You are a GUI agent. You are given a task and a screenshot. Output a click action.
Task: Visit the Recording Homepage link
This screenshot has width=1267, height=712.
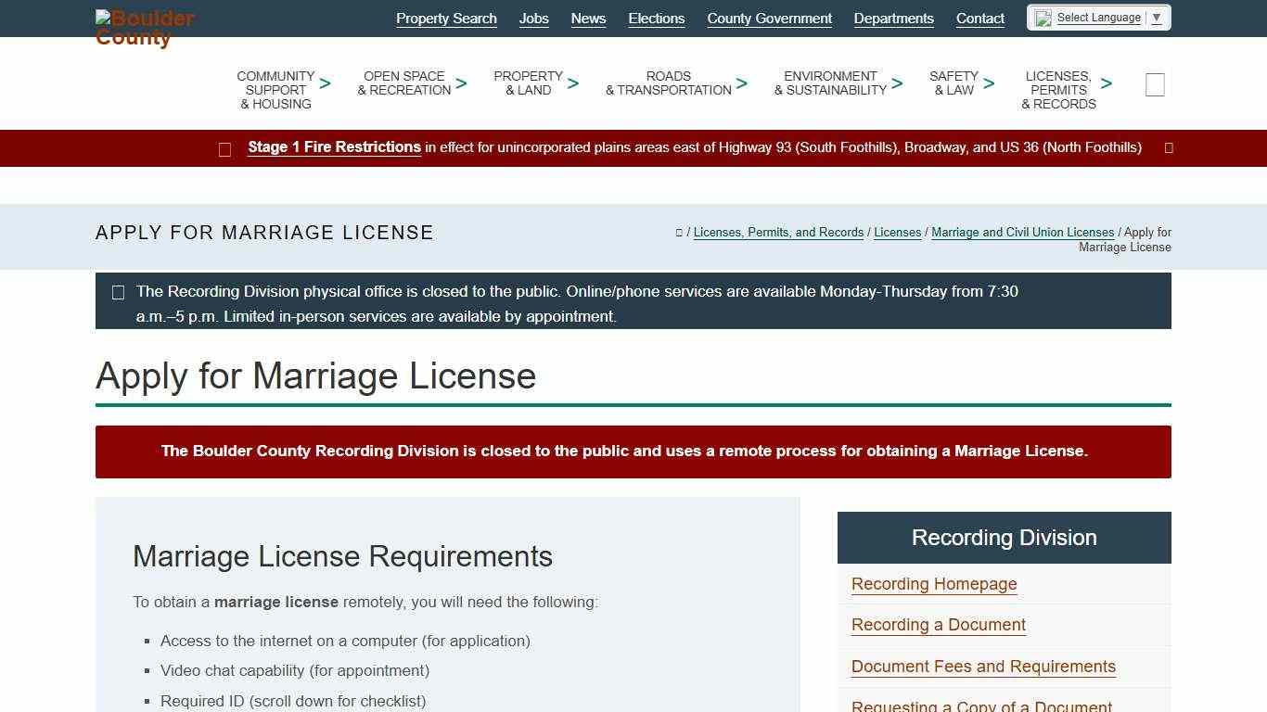click(934, 584)
